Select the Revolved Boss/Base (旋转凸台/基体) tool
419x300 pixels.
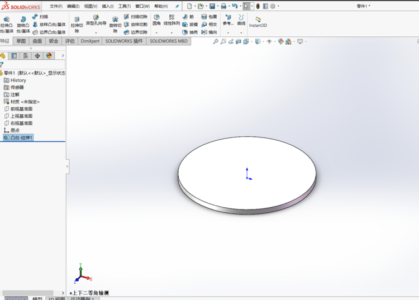pyautogui.click(x=23, y=25)
